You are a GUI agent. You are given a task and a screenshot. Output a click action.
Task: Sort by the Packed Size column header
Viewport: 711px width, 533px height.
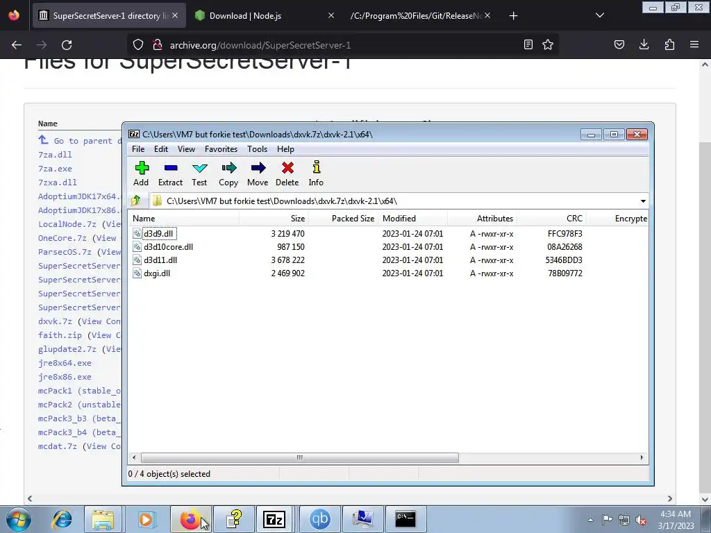(x=343, y=219)
